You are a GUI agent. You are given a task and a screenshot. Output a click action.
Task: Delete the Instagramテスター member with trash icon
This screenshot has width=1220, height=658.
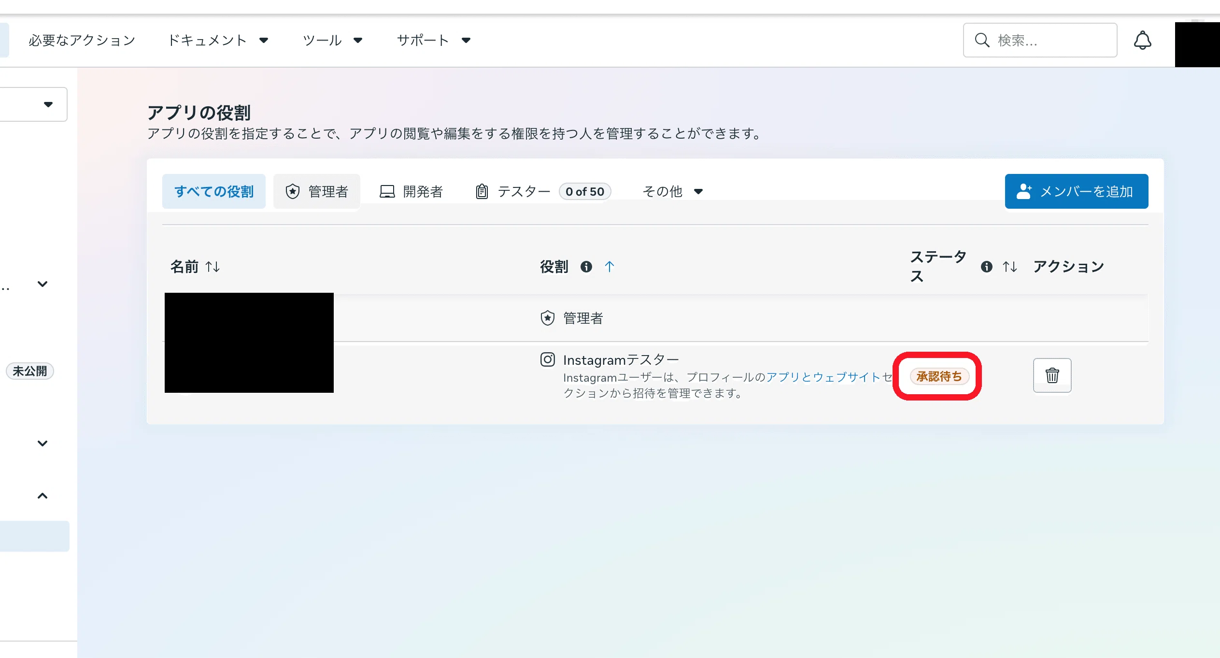(1052, 375)
